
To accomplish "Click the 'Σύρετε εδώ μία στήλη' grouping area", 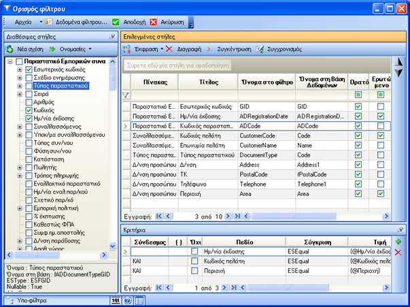I will 178,65.
